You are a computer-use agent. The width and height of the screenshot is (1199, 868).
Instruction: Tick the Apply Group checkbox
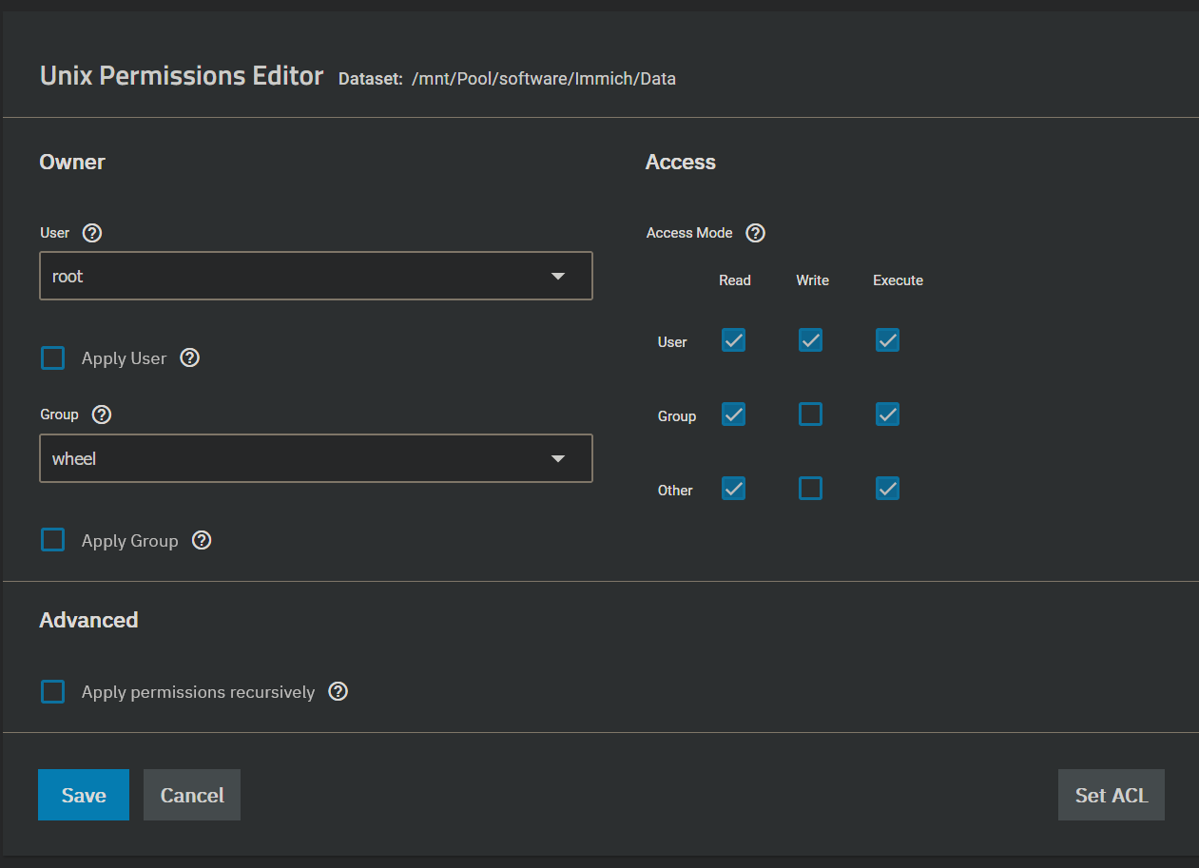coord(53,541)
